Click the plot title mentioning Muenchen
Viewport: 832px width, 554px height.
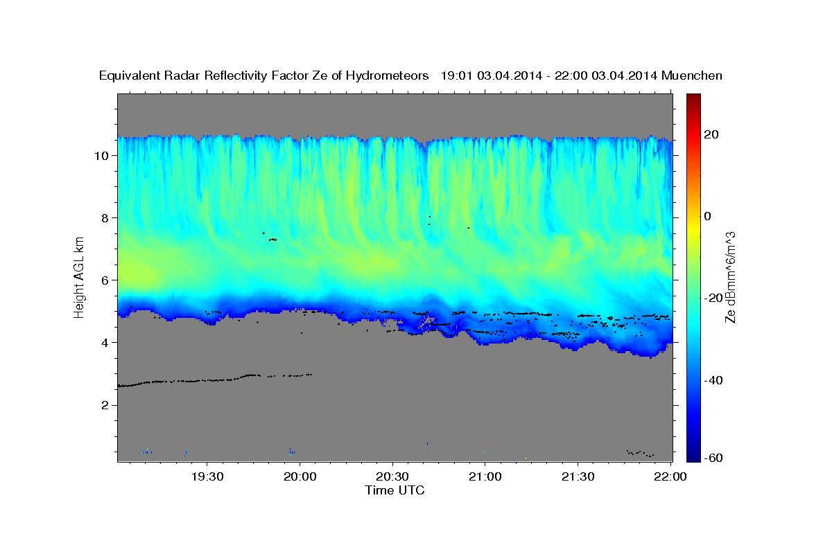[x=410, y=76]
